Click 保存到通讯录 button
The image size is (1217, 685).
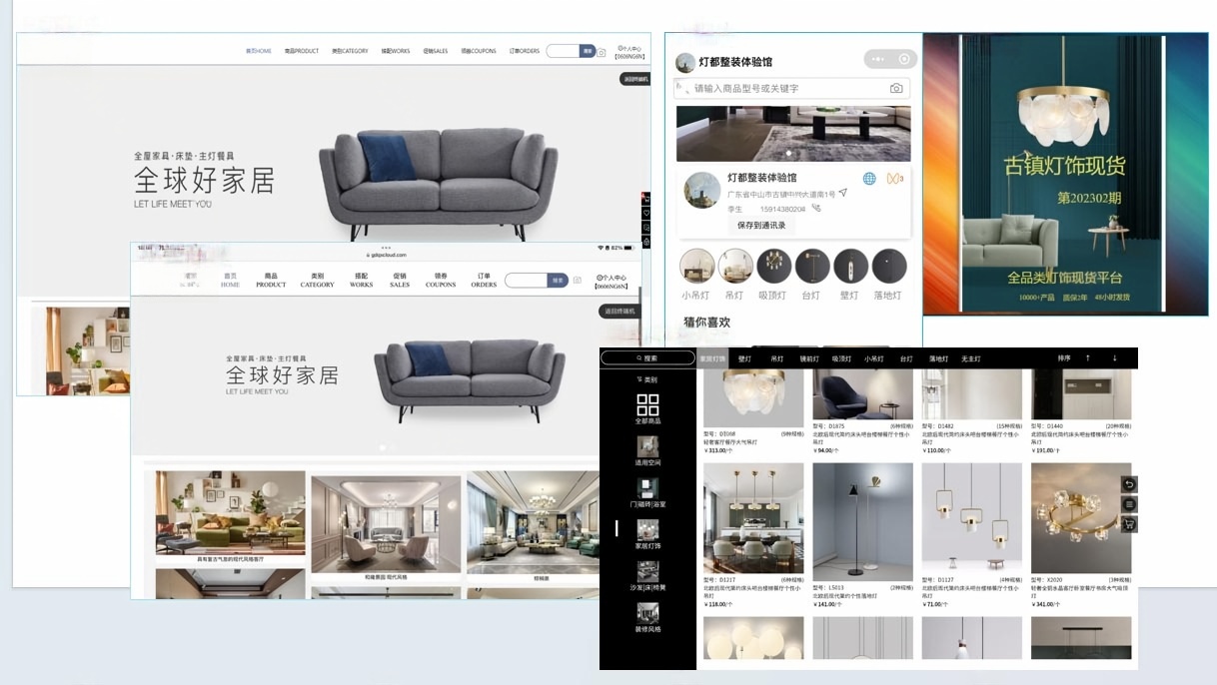(x=761, y=226)
